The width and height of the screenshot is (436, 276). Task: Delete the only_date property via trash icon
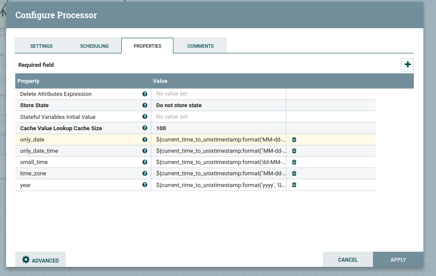tap(293, 139)
